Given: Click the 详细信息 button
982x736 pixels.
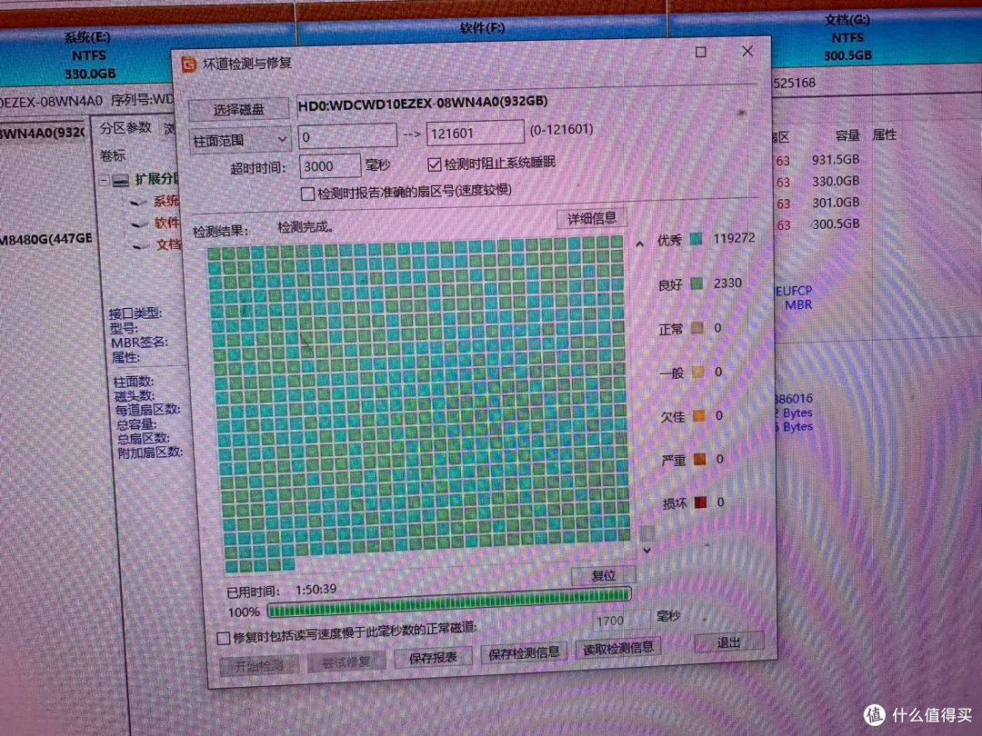Looking at the screenshot, I should 592,218.
